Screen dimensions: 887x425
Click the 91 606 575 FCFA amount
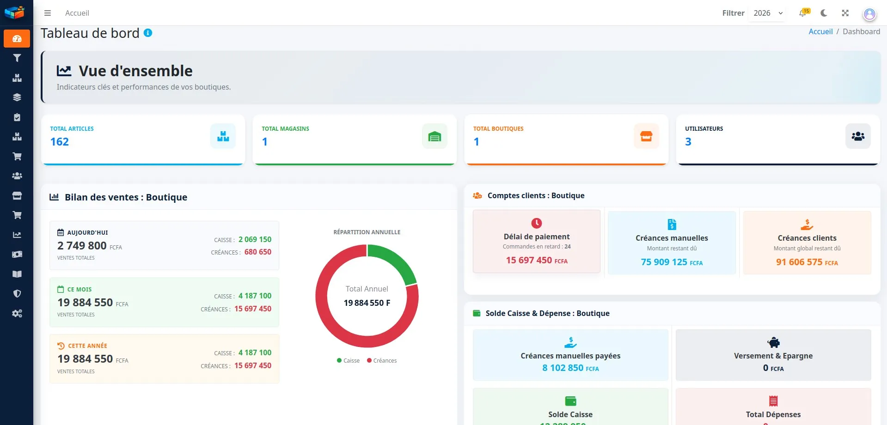tap(807, 262)
